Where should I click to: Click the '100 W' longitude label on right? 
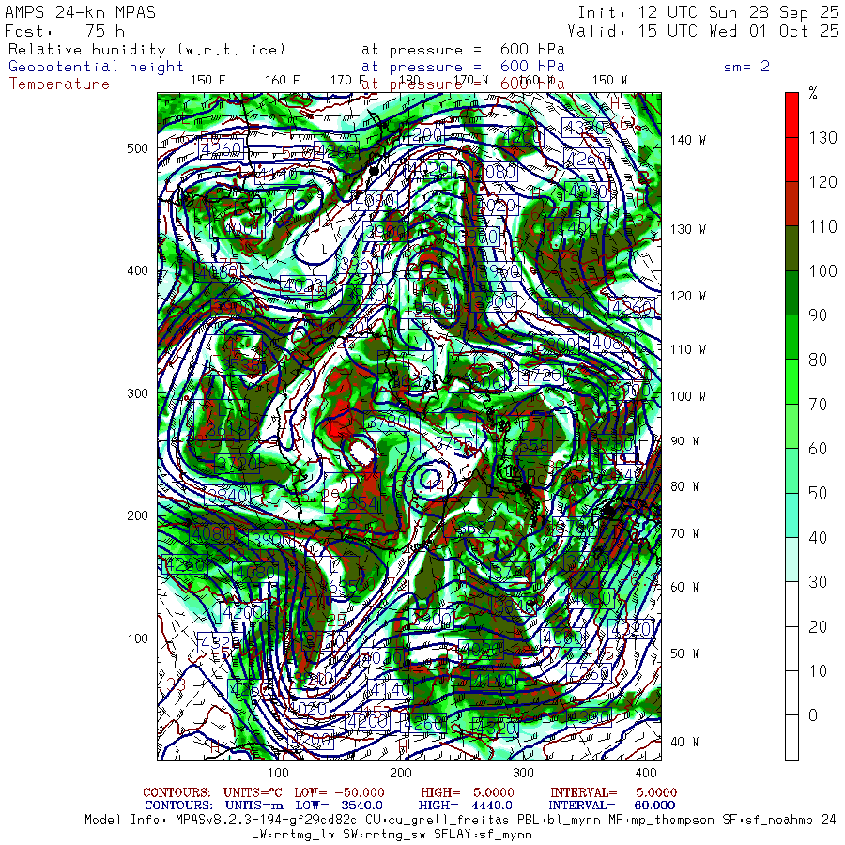tap(688, 396)
